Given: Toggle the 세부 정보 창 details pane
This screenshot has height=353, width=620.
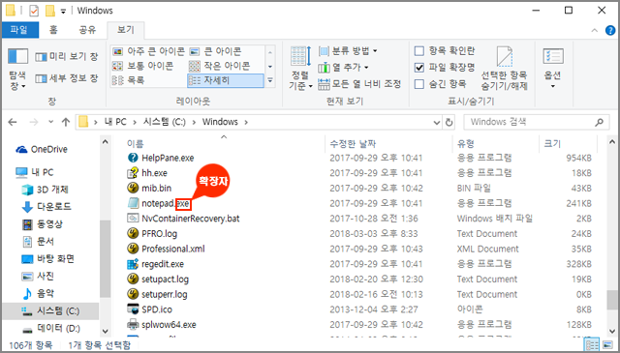Looking at the screenshot, I should (67, 78).
